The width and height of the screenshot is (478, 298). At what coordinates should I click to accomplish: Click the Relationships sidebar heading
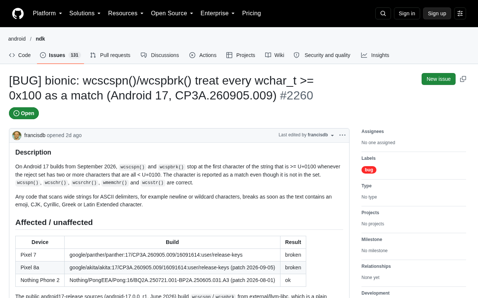376,266
